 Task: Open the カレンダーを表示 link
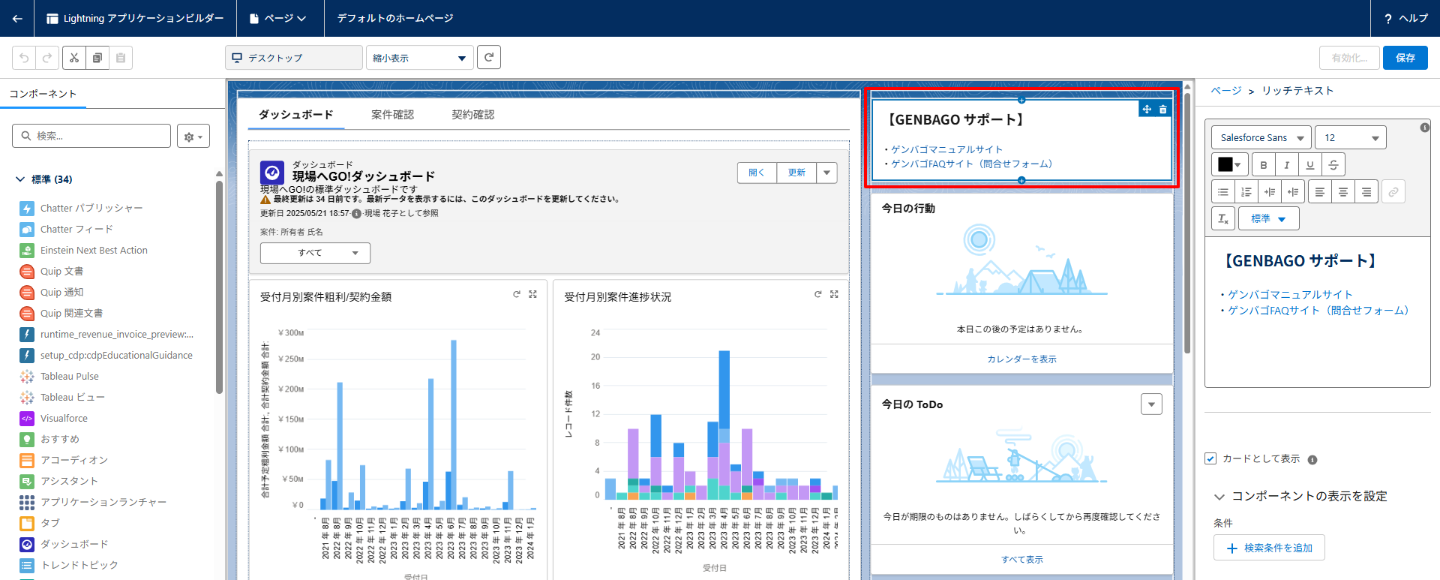tap(1021, 359)
